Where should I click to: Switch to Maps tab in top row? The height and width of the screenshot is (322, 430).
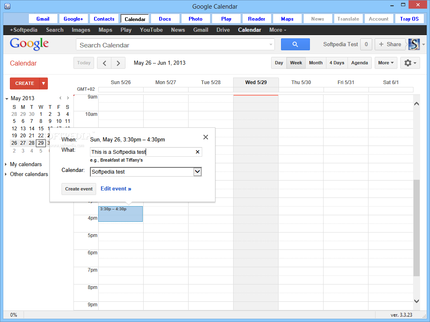[x=287, y=19]
